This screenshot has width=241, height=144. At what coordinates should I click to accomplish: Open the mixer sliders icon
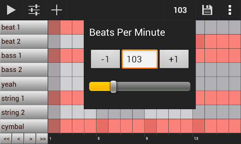[34, 10]
